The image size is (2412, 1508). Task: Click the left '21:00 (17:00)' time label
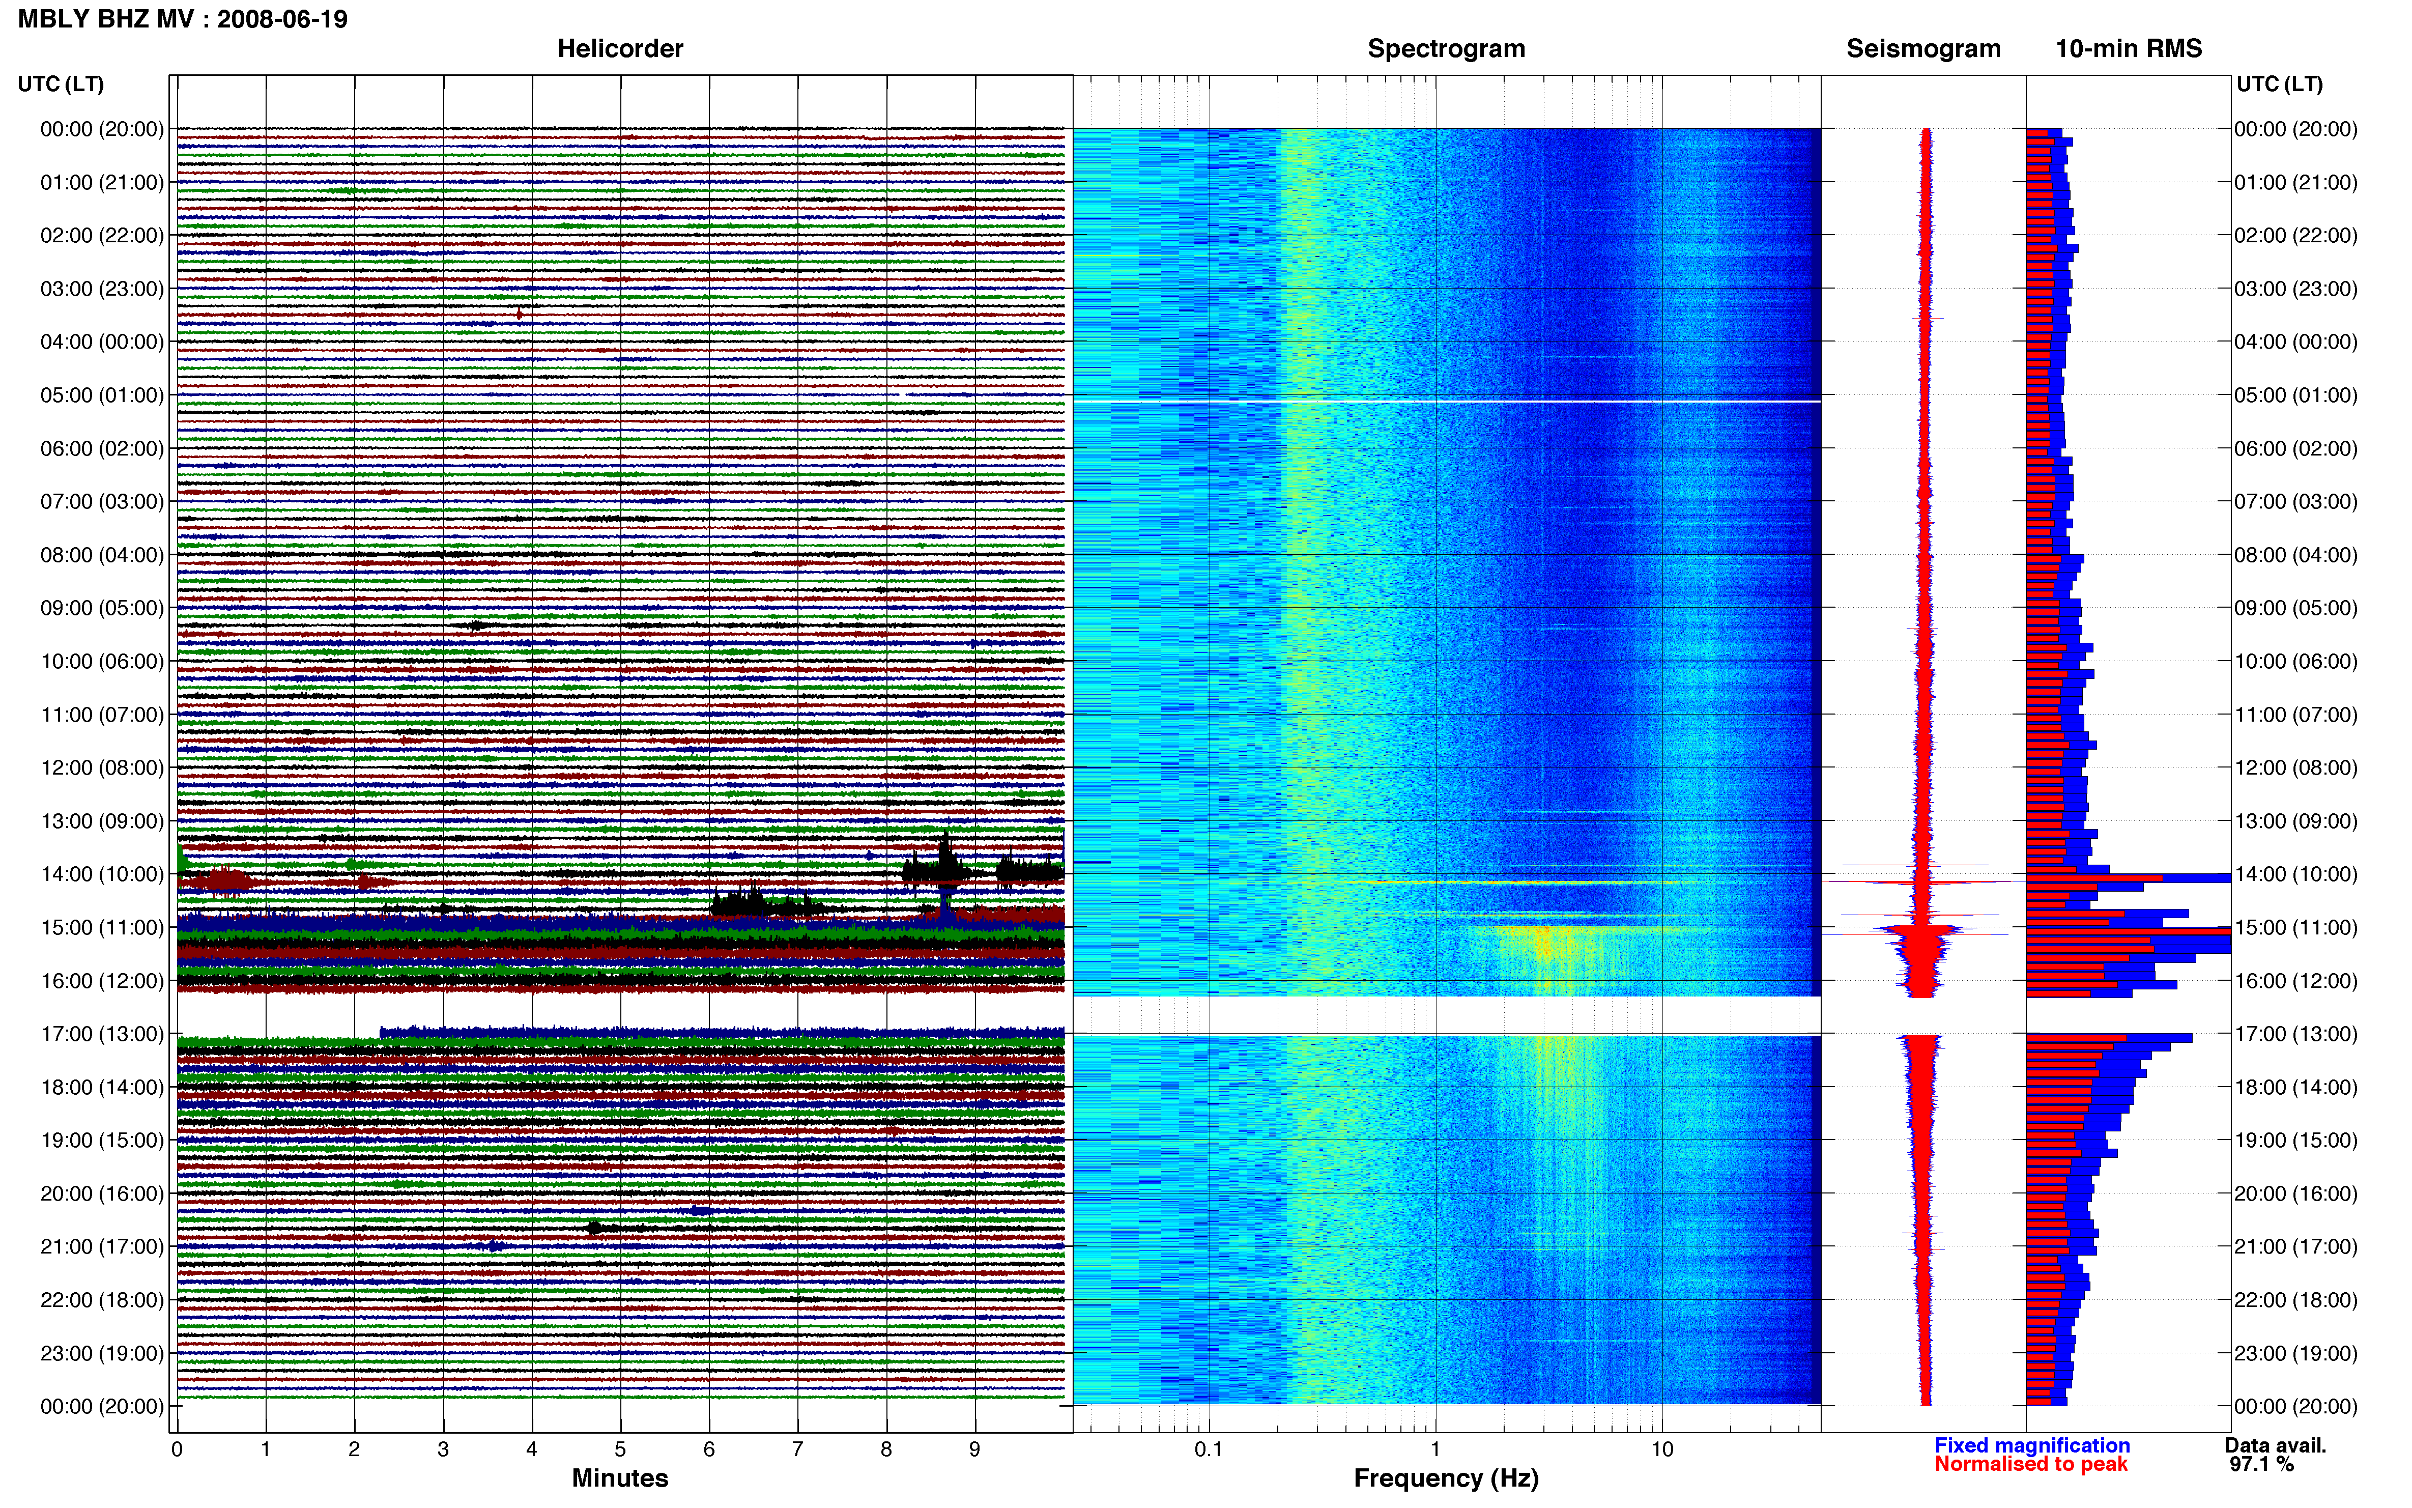pos(102,1247)
